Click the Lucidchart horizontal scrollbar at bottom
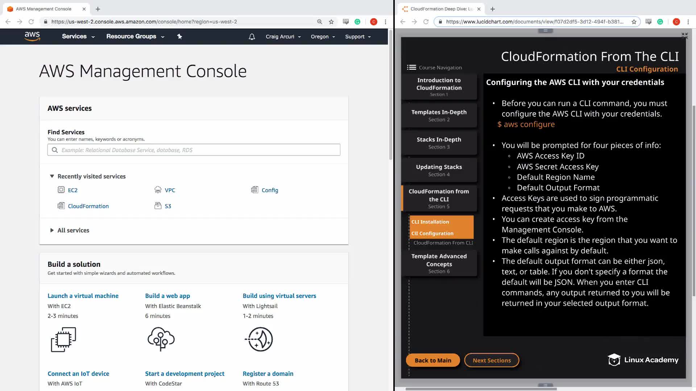Viewport: 696px width, 391px height. tap(481, 389)
